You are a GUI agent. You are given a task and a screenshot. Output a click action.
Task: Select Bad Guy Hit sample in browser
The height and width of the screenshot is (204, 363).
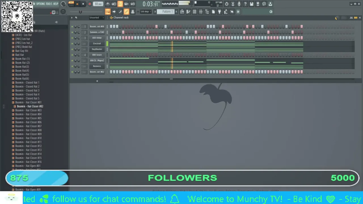(22, 51)
